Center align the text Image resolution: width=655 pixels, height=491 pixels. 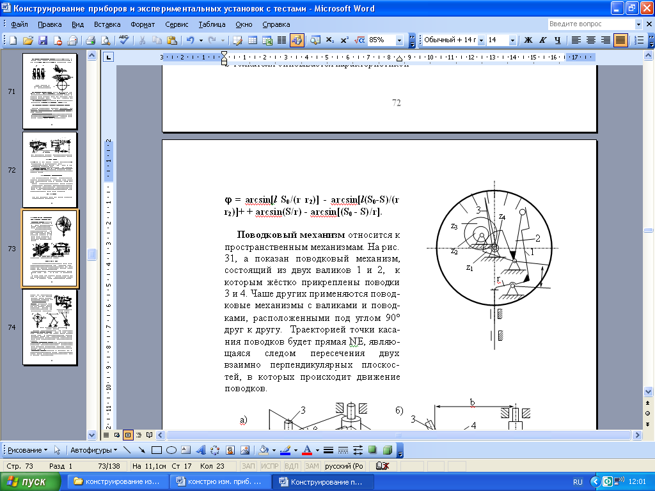[590, 40]
